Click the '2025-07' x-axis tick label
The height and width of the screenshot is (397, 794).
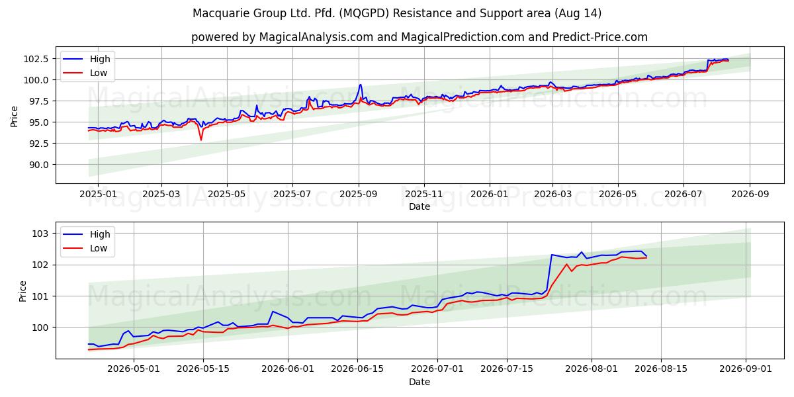click(x=292, y=194)
